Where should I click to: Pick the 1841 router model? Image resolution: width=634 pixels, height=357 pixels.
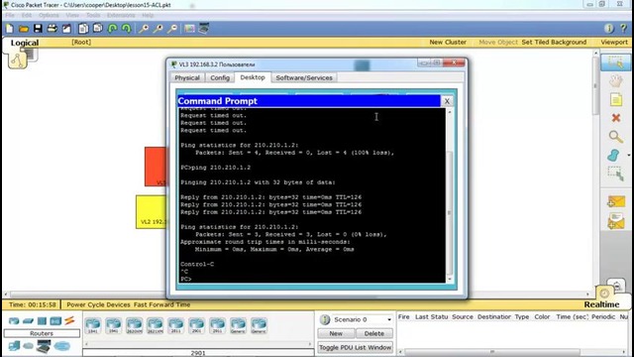(93, 325)
